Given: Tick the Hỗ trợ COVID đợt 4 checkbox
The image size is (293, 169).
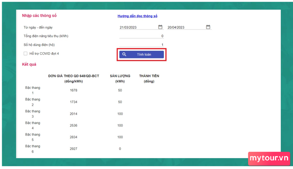Looking at the screenshot, I should [x=26, y=54].
